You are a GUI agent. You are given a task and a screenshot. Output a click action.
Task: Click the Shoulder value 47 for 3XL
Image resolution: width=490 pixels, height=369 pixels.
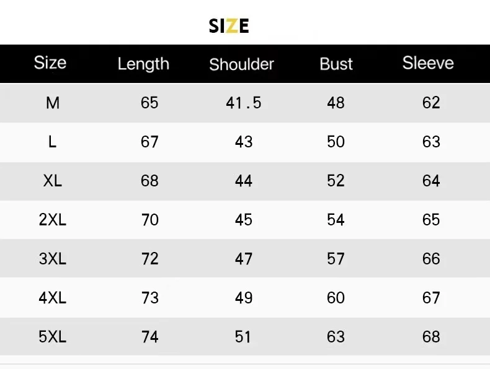pyautogui.click(x=244, y=259)
